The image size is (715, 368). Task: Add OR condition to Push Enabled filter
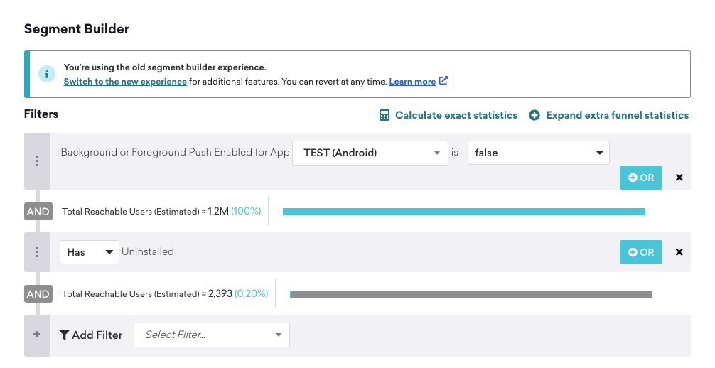click(x=640, y=178)
